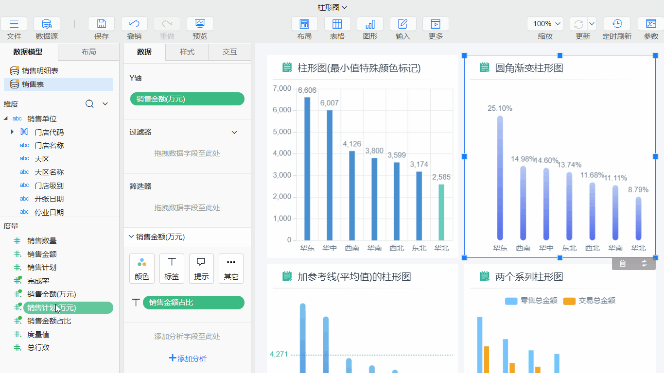Switch to the 样式 tab
664x373 pixels.
coord(187,52)
